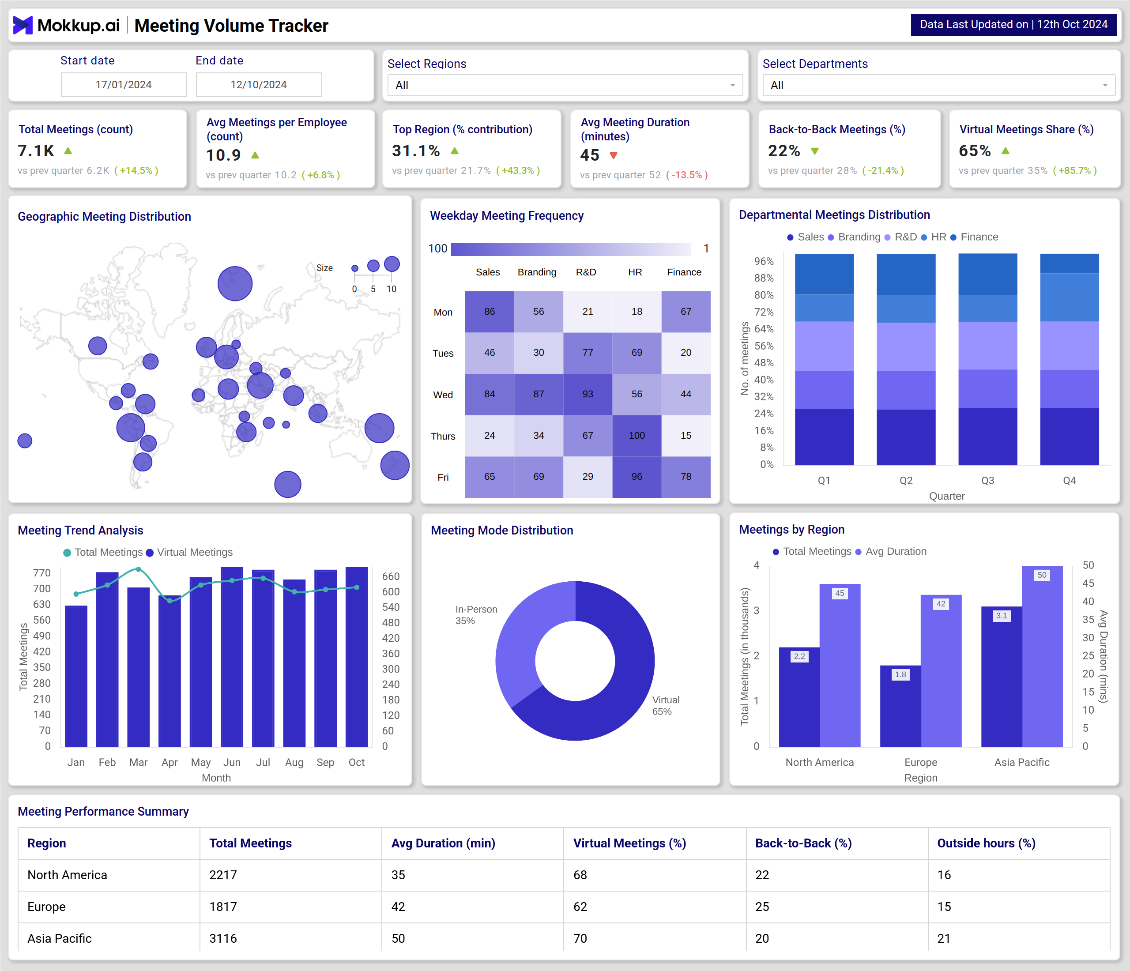This screenshot has height=971, width=1130.
Task: Toggle Total Meetings legend in Trend Analysis
Action: point(103,552)
